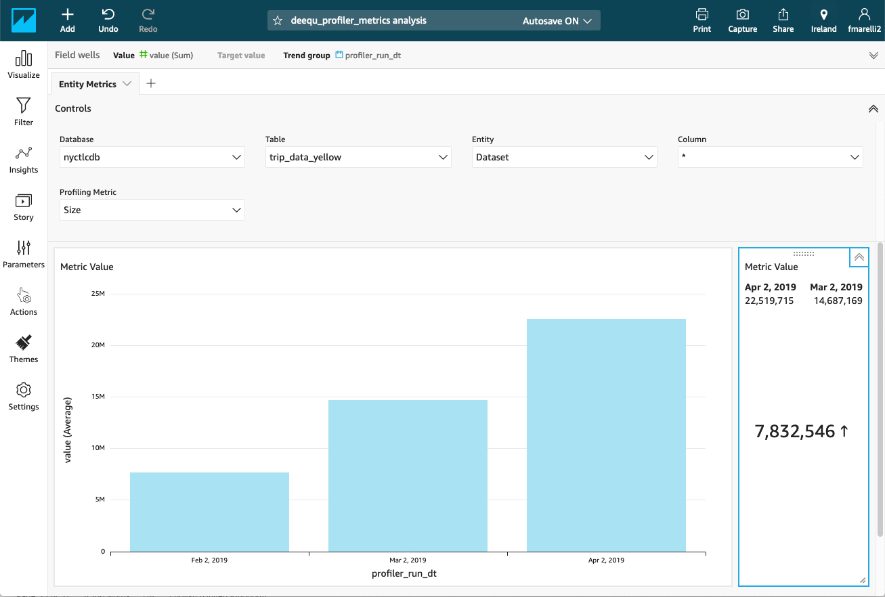Open the Parameters pane

(24, 255)
